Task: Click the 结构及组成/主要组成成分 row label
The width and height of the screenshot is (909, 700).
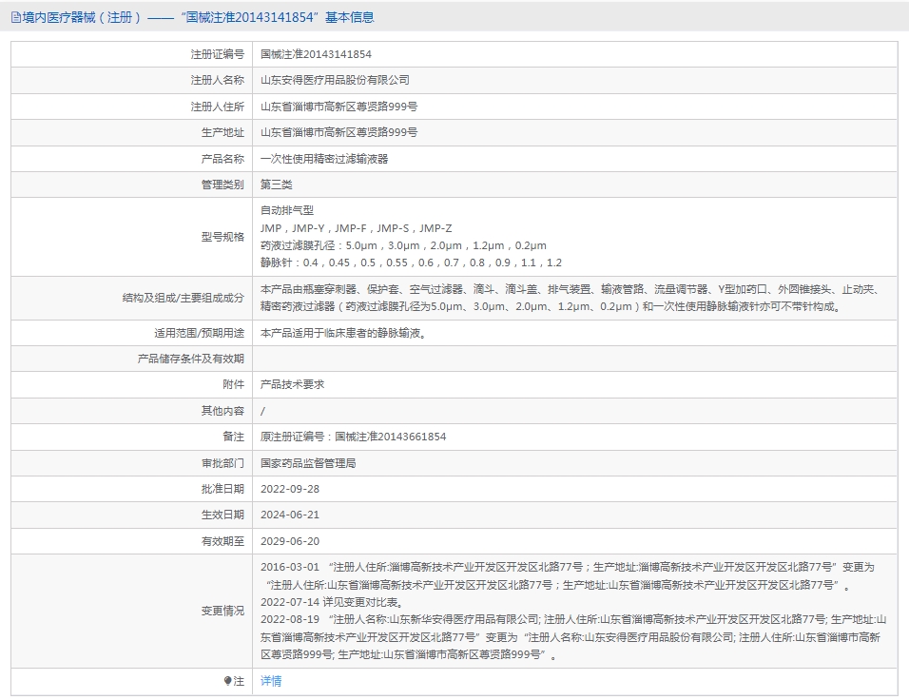Action: click(183, 298)
